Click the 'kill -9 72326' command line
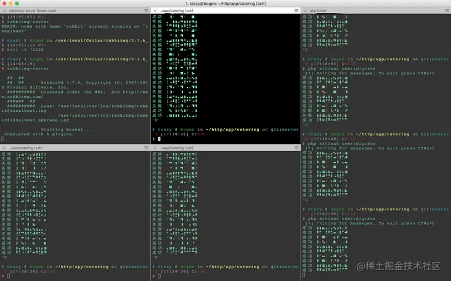This screenshot has height=281, width=451. [25, 50]
